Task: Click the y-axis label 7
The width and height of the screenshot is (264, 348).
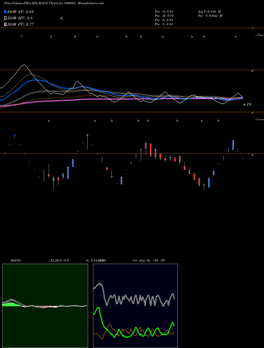Action: 252,28
